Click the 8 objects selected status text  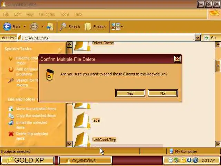click(16, 151)
